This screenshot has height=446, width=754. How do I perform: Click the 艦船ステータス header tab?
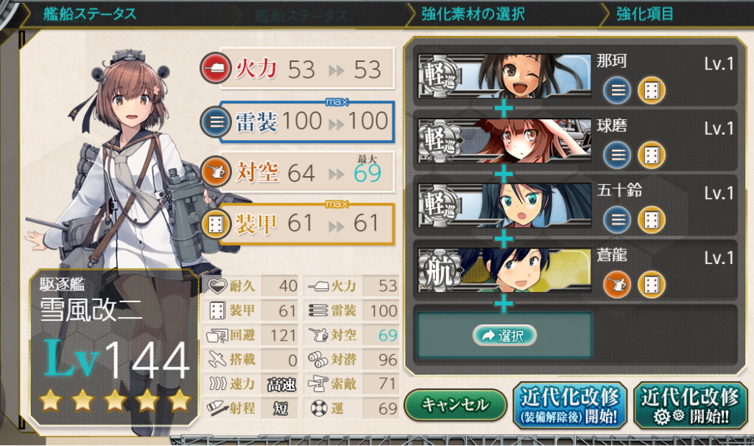pyautogui.click(x=90, y=14)
